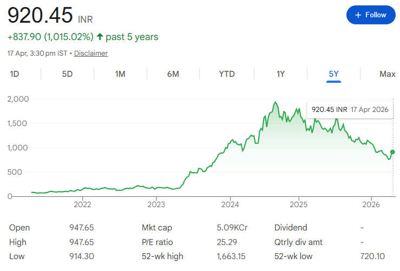Switch chart to the 6M range

(x=173, y=74)
